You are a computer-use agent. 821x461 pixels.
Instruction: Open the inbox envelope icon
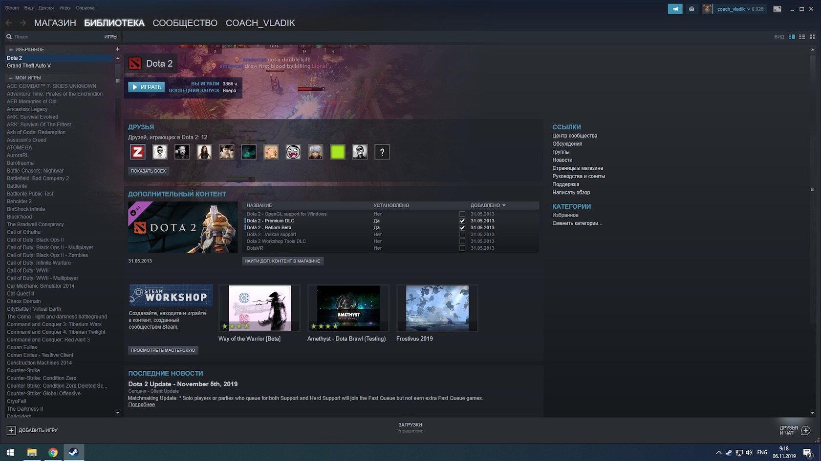click(691, 9)
